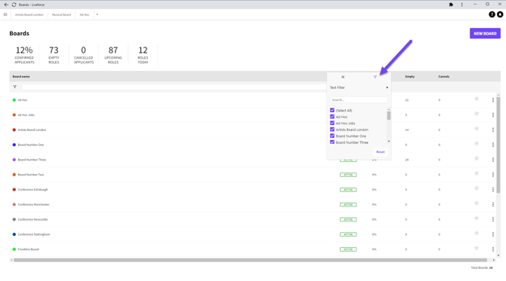This screenshot has width=506, height=281.
Task: Add a new board tab with plus
Action: pos(97,14)
